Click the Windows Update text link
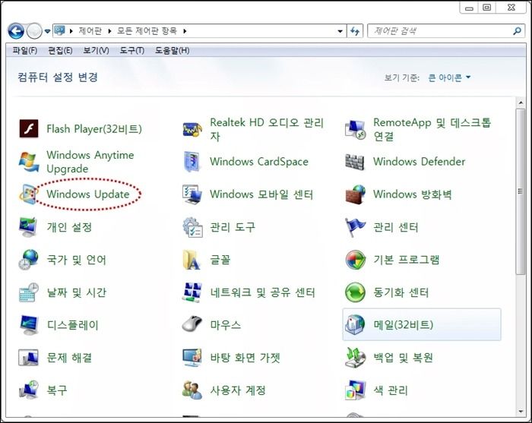Screen dimensions: 532x423 pos(88,194)
